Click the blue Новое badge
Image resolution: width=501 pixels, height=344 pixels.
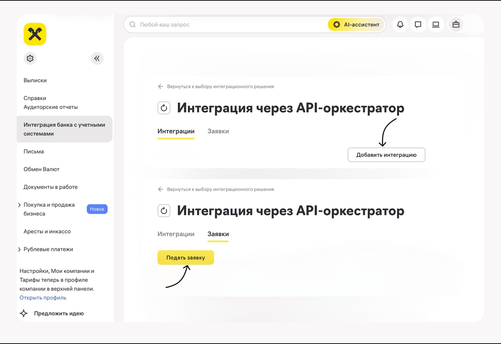tap(97, 209)
